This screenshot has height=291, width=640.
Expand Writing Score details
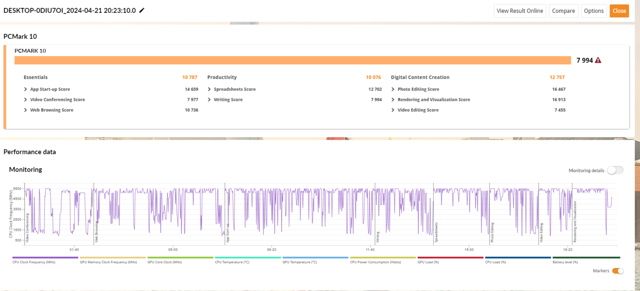209,100
